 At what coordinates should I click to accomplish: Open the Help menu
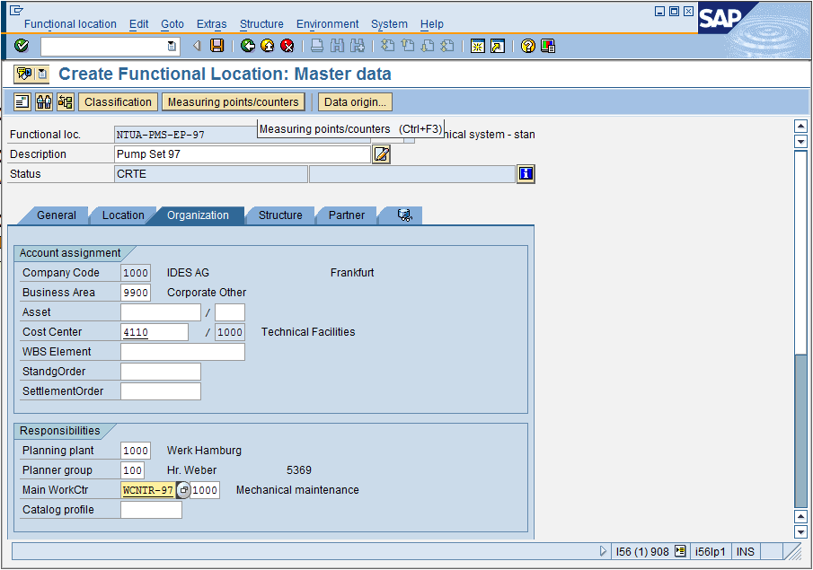point(431,24)
